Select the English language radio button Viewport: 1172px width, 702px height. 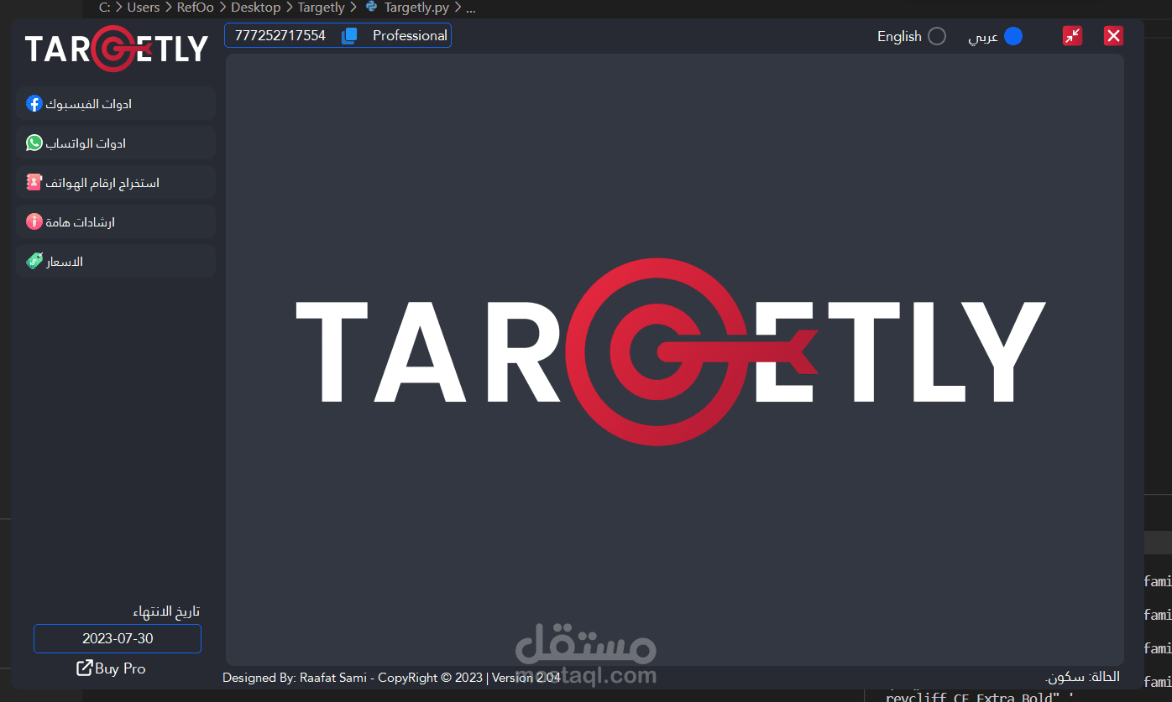[x=937, y=36]
